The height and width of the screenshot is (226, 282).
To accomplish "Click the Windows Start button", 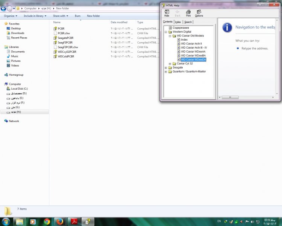I will 6,221.
